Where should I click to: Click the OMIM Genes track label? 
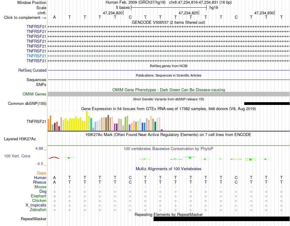pos(34,94)
